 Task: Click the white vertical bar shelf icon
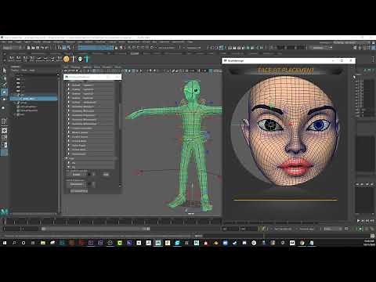(74, 60)
